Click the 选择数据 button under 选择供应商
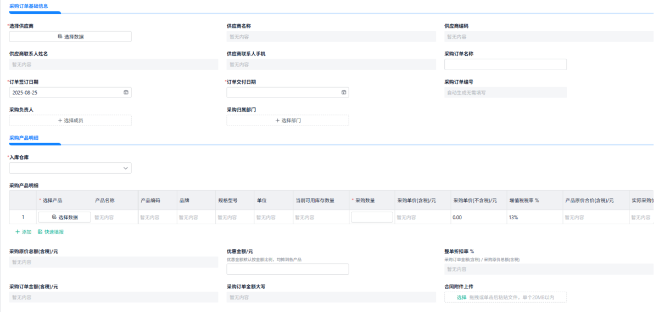The image size is (659, 312). [x=70, y=37]
